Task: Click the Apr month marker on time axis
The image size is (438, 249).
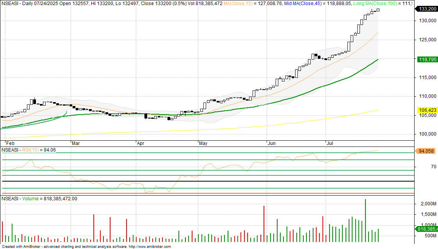Action: pyautogui.click(x=141, y=143)
